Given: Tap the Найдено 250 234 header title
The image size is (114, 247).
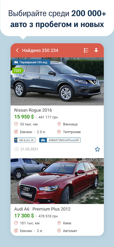Looking at the screenshot, I should coord(40,50).
